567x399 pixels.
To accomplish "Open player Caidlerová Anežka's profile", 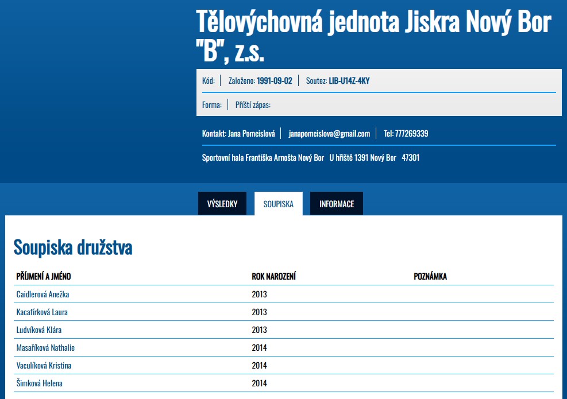I will pos(43,295).
